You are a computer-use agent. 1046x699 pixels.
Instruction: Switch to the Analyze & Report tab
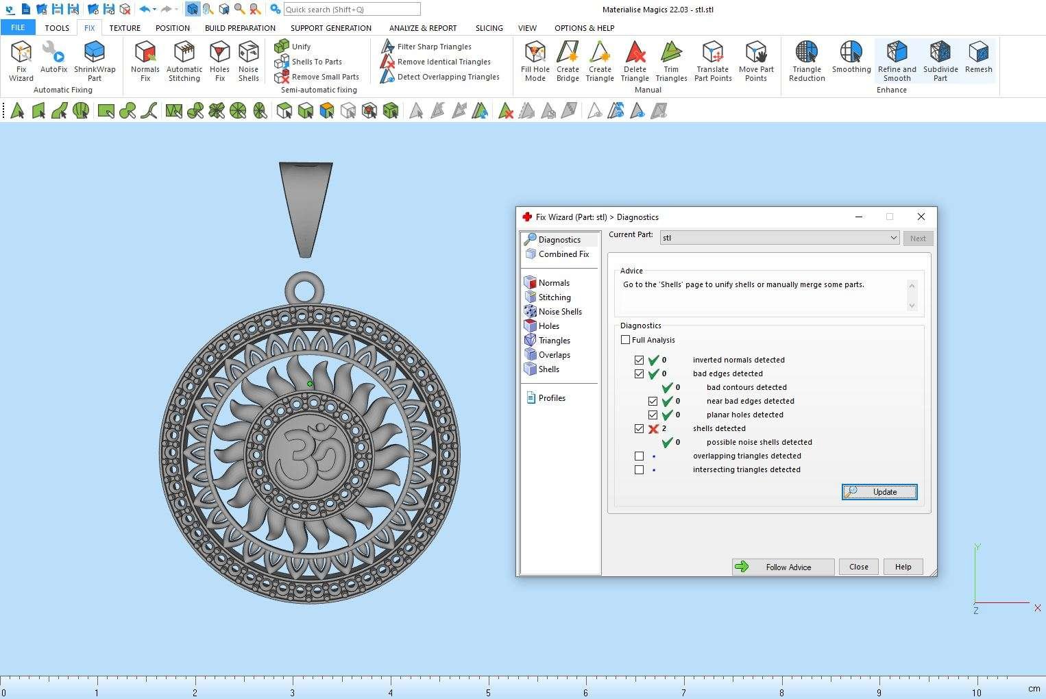422,28
